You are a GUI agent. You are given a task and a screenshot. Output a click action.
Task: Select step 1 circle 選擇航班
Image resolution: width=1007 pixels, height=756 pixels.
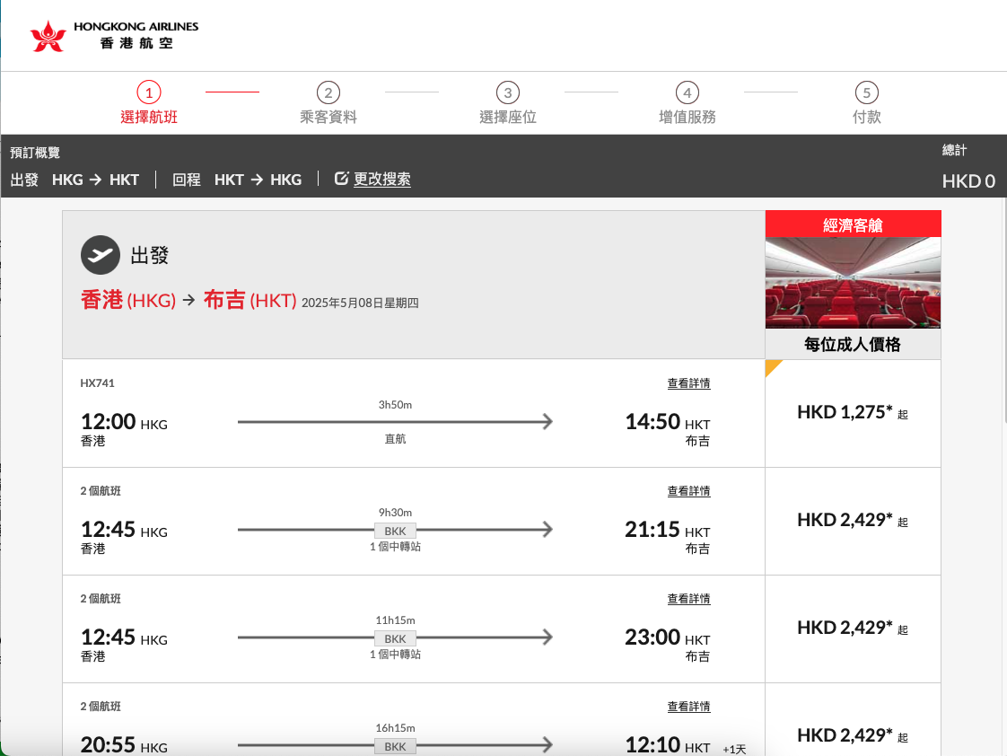pos(149,92)
